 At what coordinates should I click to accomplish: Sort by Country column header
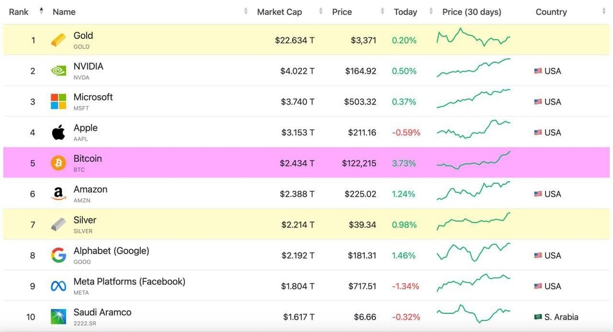551,12
